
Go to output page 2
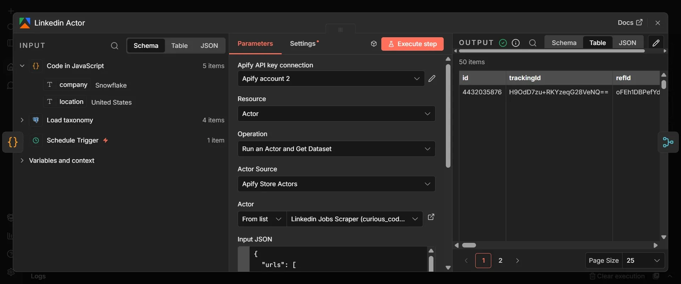(500, 261)
